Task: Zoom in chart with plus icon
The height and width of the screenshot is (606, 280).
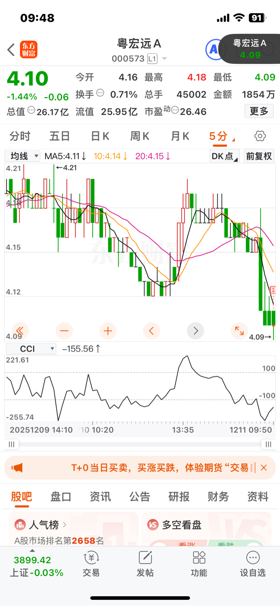Action: [x=108, y=331]
